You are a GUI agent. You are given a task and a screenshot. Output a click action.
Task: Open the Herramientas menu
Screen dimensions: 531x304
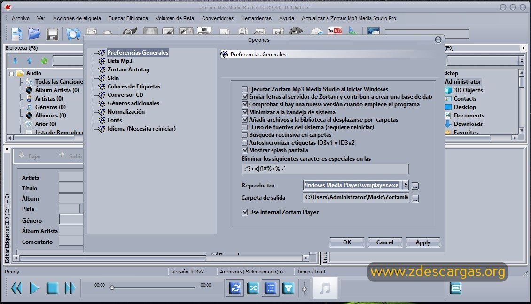pyautogui.click(x=257, y=18)
